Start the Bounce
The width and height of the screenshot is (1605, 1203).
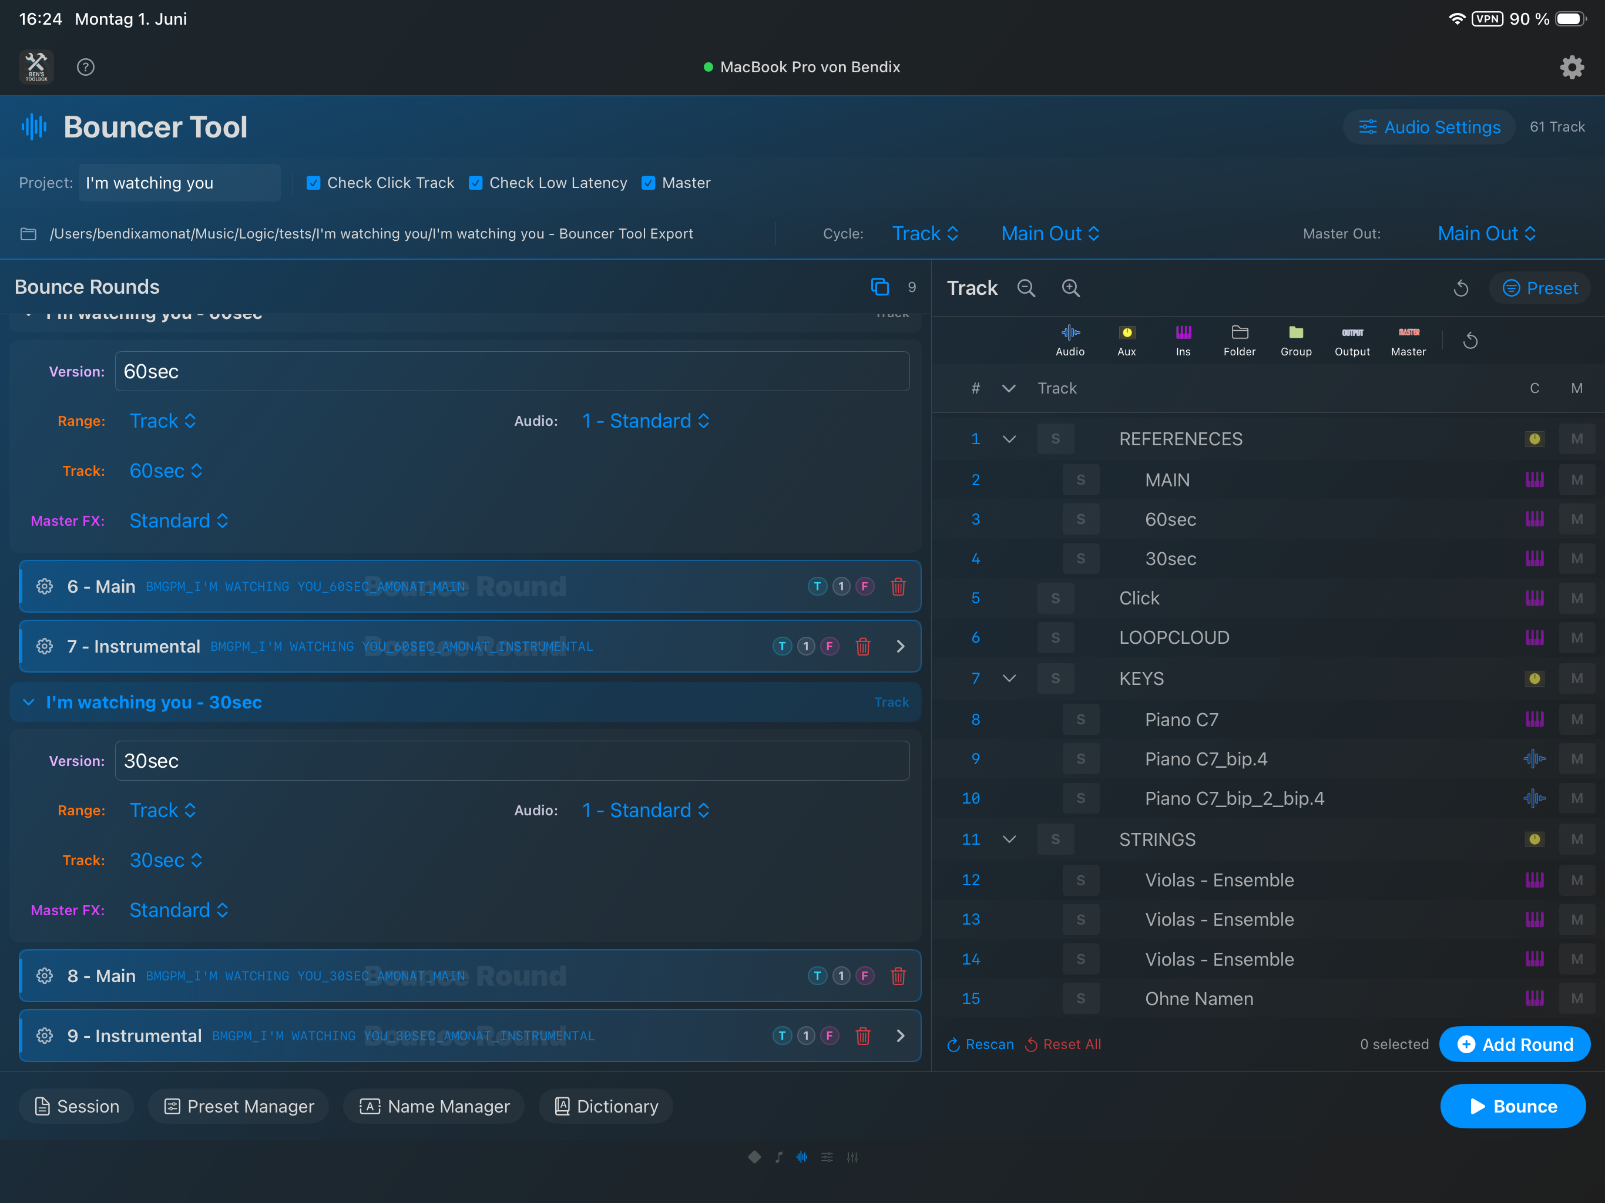coord(1513,1105)
